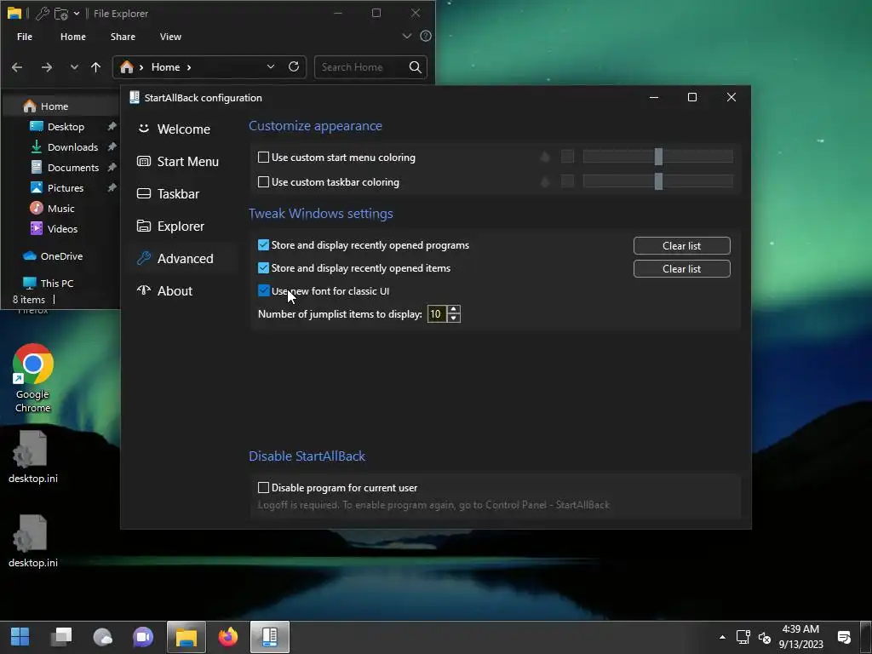
Task: Clear list of recently opened items
Action: point(682,268)
